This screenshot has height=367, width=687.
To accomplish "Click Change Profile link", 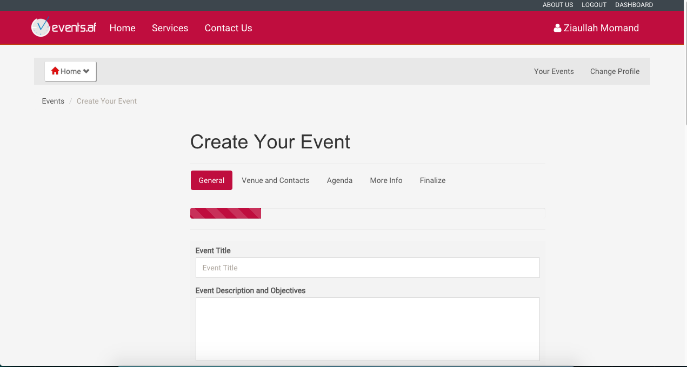I will [615, 71].
